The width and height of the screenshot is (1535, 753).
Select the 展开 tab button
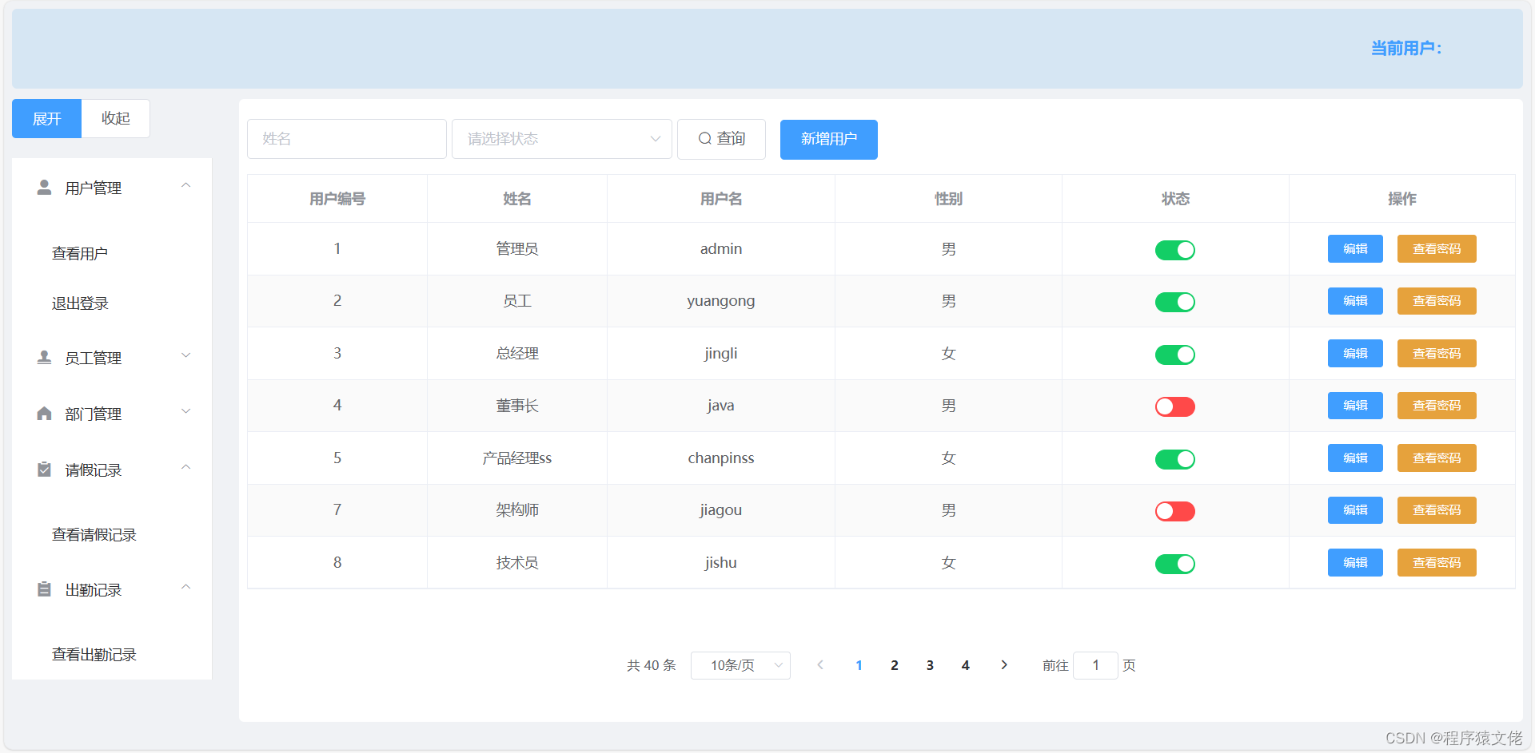tap(46, 118)
